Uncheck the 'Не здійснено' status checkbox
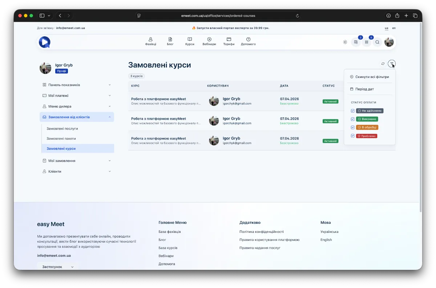The height and width of the screenshot is (288, 436). coord(353,111)
